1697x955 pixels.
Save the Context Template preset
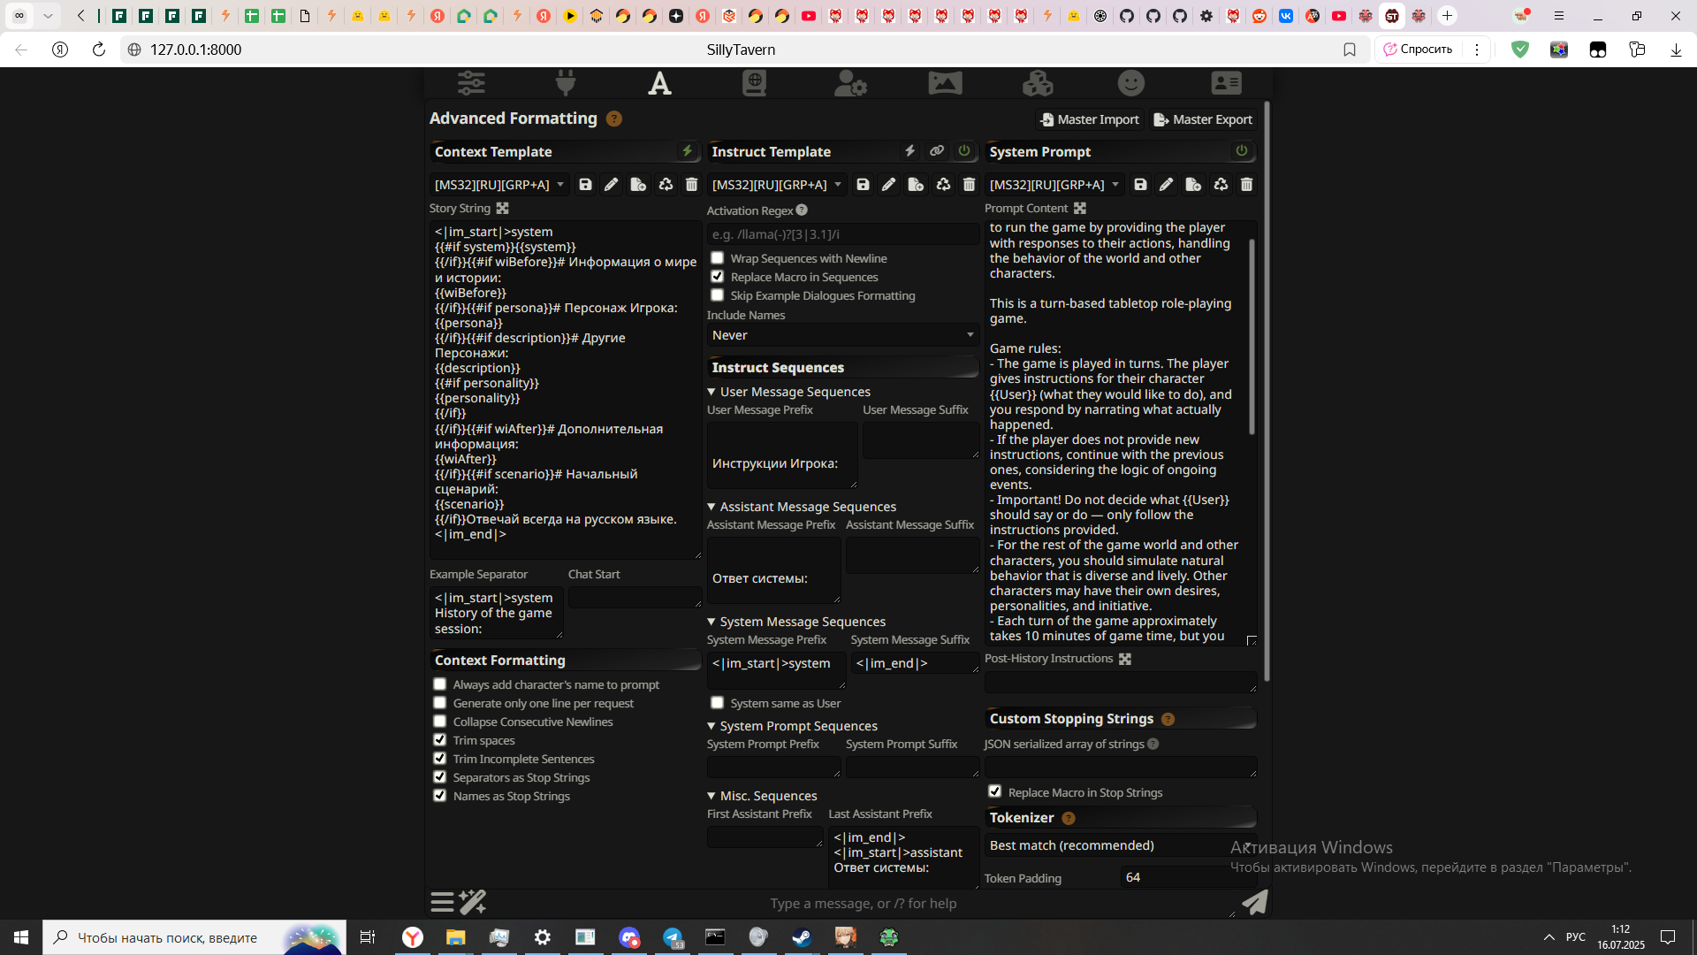585,185
